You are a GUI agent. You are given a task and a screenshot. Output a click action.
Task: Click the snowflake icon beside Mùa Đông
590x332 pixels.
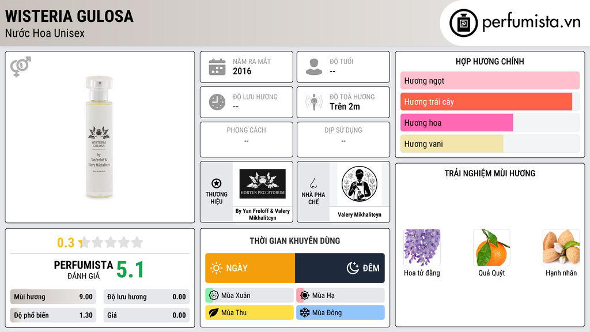305,312
